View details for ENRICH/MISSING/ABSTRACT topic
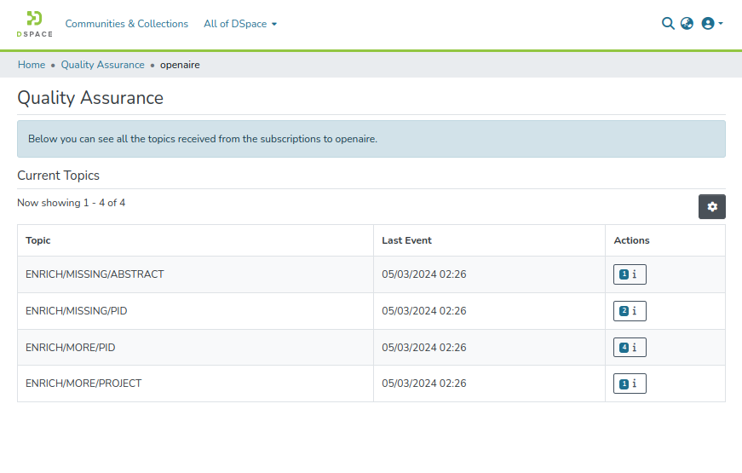The width and height of the screenshot is (742, 473). pyautogui.click(x=630, y=274)
